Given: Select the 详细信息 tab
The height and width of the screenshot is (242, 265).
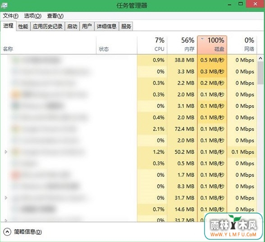Looking at the screenshot, I should (106, 26).
